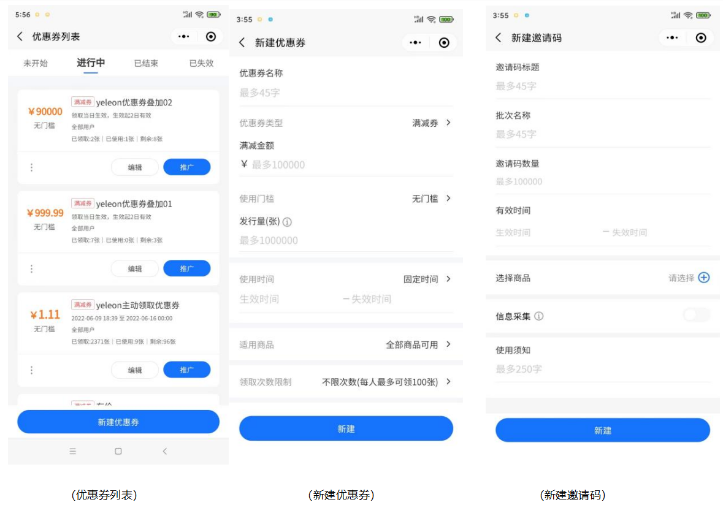Expand the 领取次数限制 selector
Viewport: 723px width, 505px height.
pyautogui.click(x=346, y=382)
